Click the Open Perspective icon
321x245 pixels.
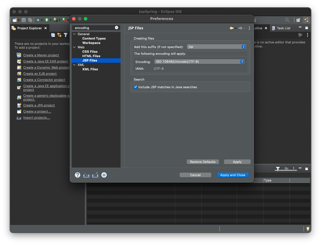[x=298, y=20]
